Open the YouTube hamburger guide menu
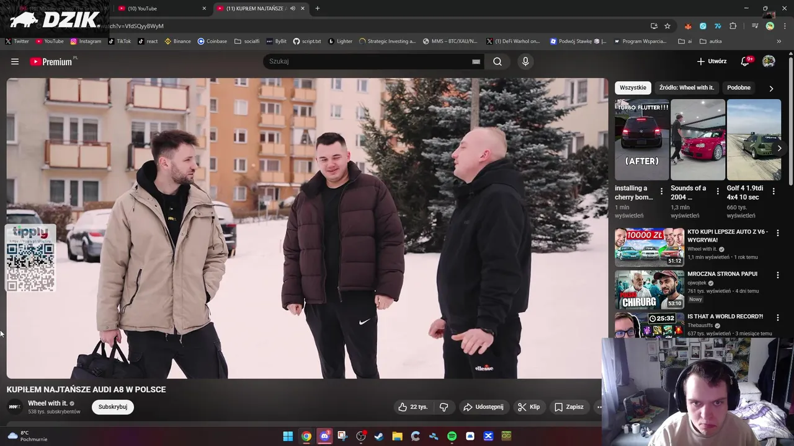The image size is (794, 446). [15, 61]
